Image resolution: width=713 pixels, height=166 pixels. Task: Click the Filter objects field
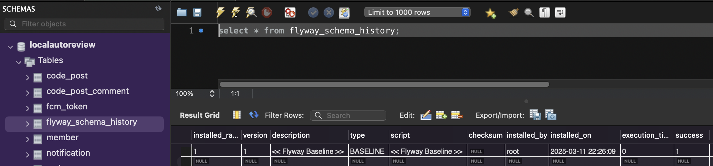point(84,24)
